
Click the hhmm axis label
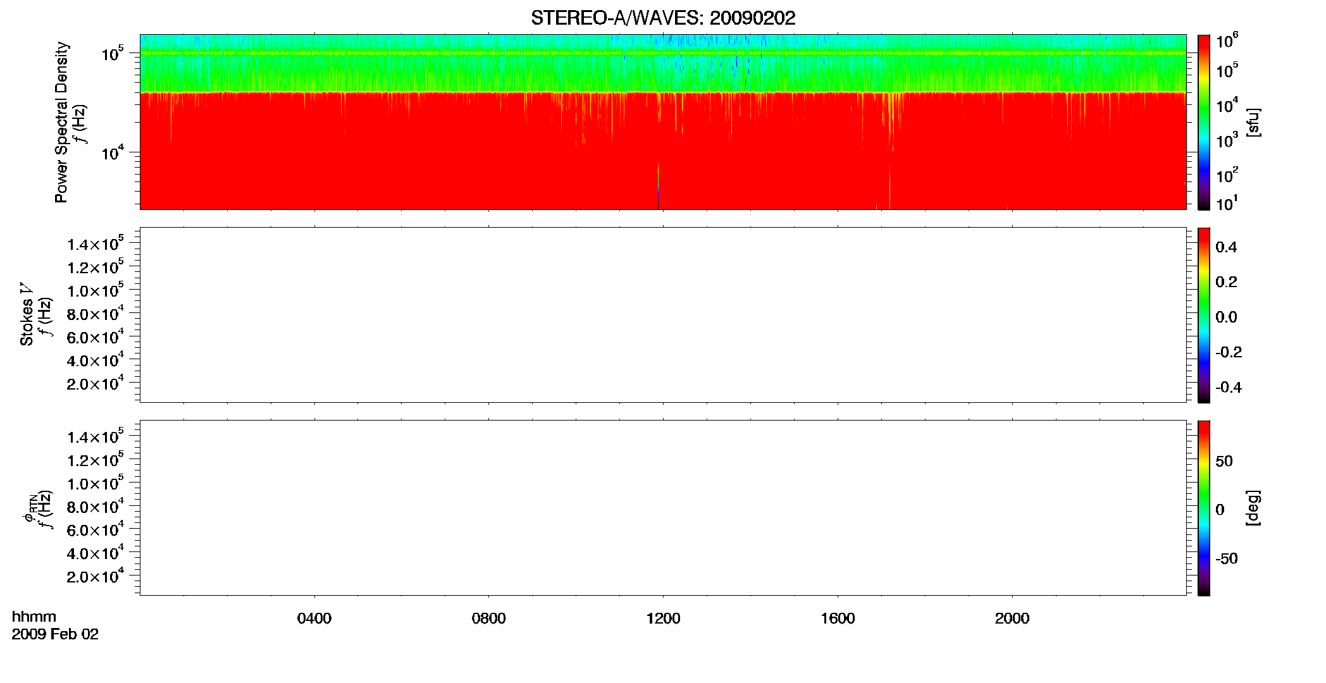tap(34, 617)
